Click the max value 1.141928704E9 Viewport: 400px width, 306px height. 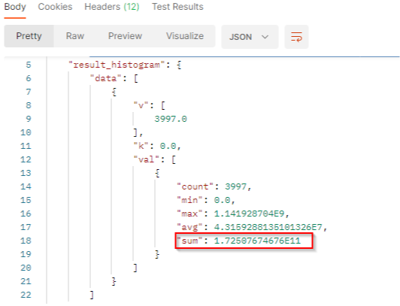[x=249, y=214]
